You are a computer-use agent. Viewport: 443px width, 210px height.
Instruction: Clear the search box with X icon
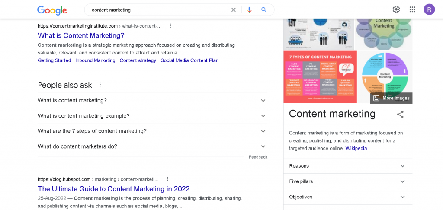tap(233, 10)
